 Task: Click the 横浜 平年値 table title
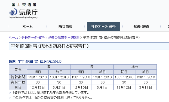pos(35,61)
